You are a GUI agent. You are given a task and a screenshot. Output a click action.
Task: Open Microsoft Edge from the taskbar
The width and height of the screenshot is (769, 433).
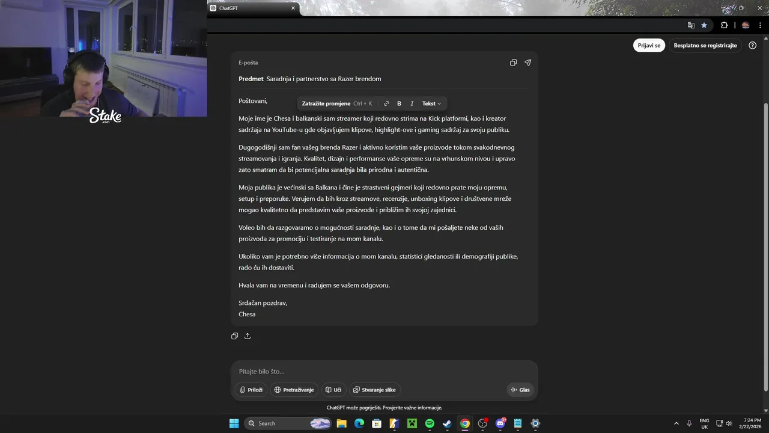(359, 423)
